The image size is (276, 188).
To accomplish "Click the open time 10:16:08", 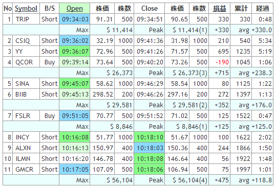I will point(74,137).
